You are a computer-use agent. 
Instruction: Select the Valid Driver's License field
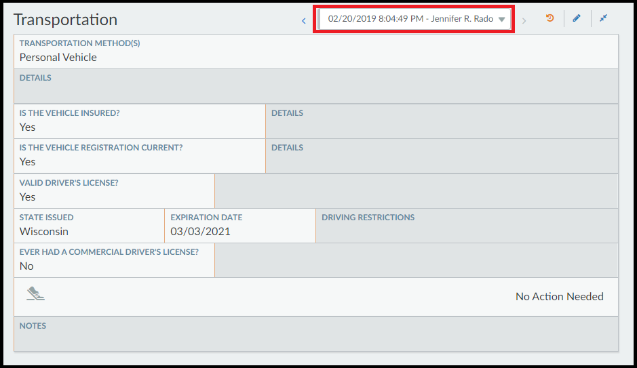point(114,190)
